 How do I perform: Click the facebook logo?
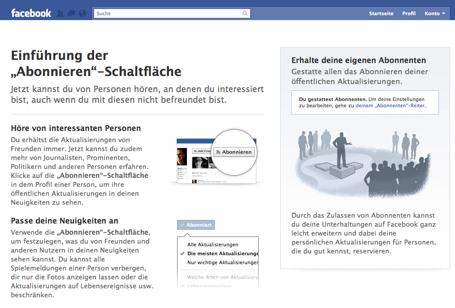coord(31,13)
